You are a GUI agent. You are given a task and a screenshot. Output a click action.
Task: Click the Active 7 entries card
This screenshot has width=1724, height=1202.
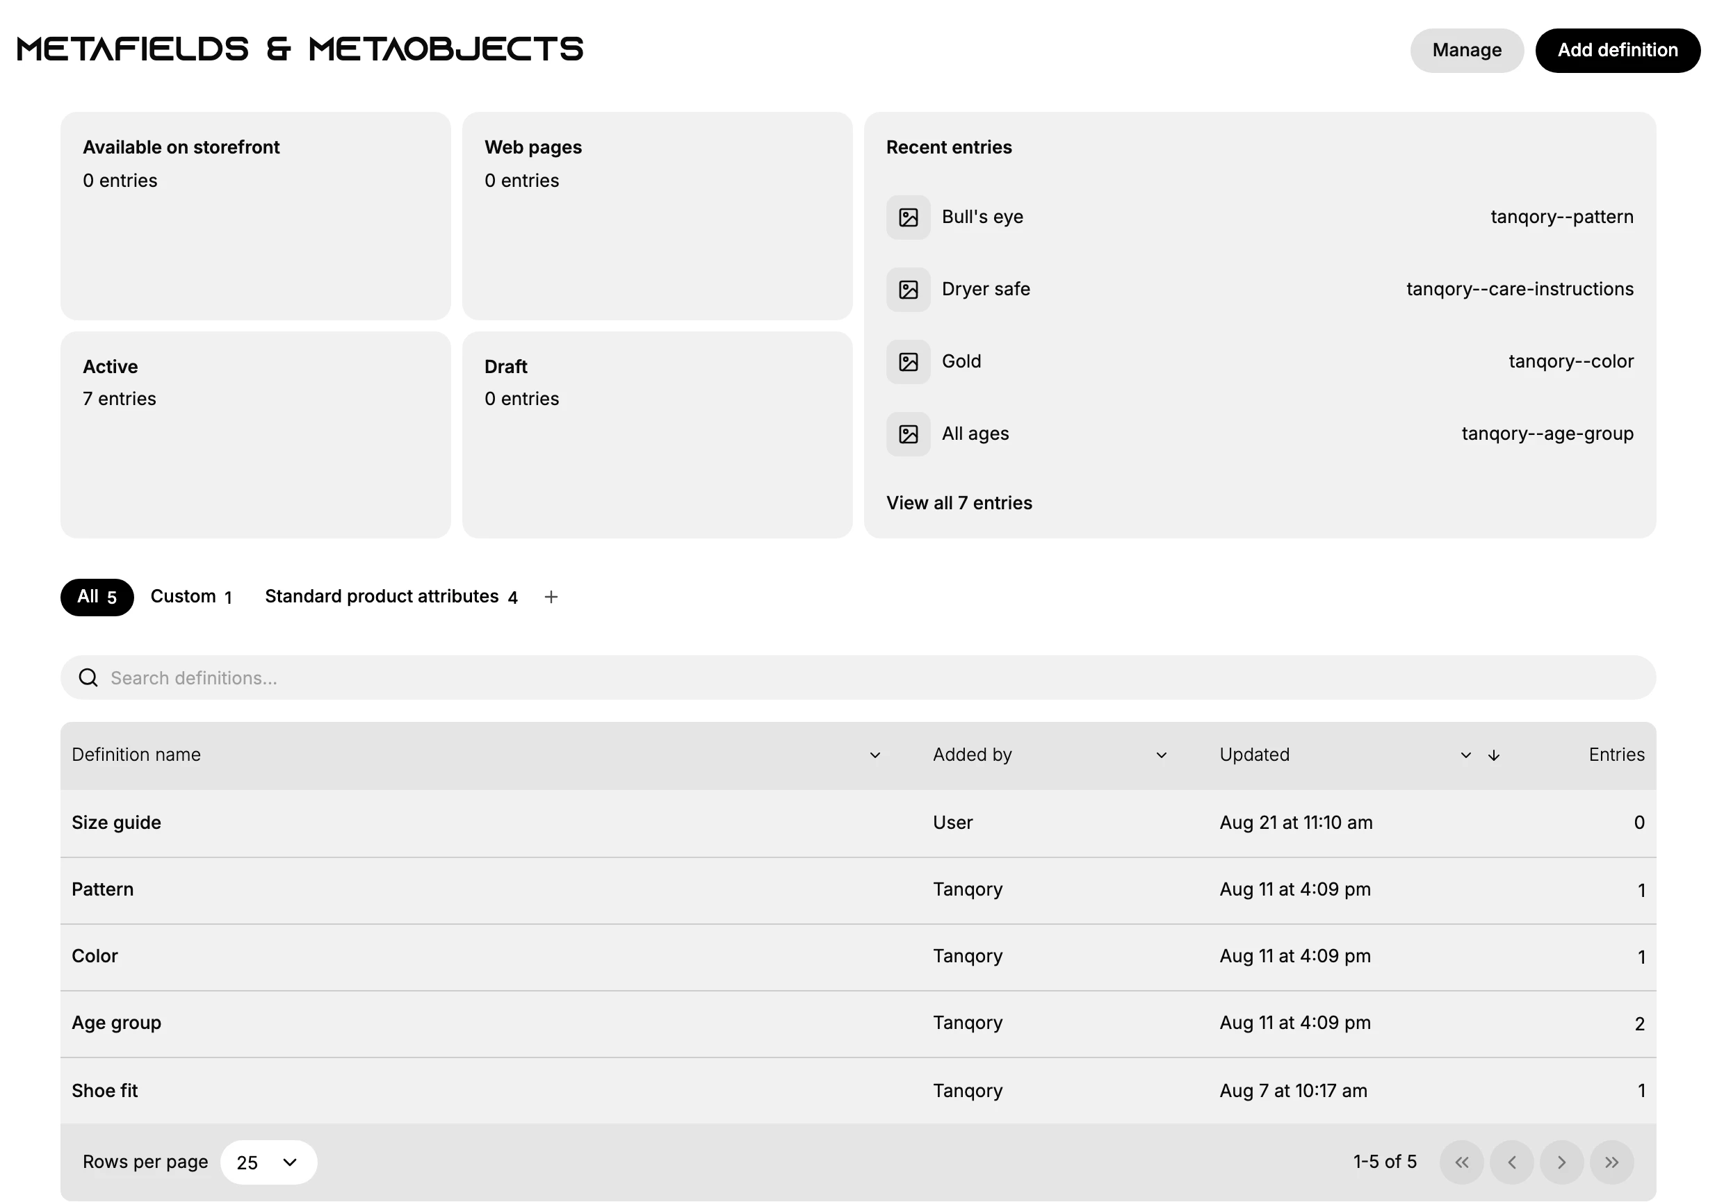[255, 434]
